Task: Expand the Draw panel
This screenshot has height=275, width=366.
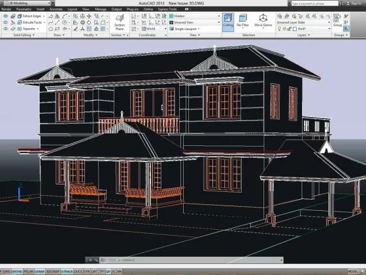Action: click(59, 35)
